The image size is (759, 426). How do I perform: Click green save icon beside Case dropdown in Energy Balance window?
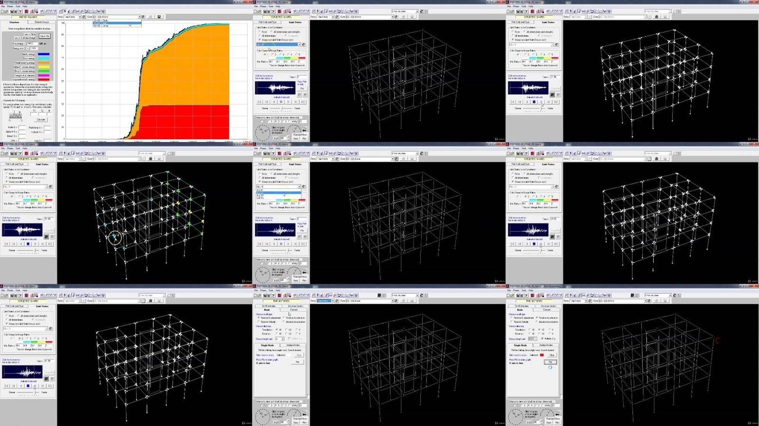(x=159, y=17)
